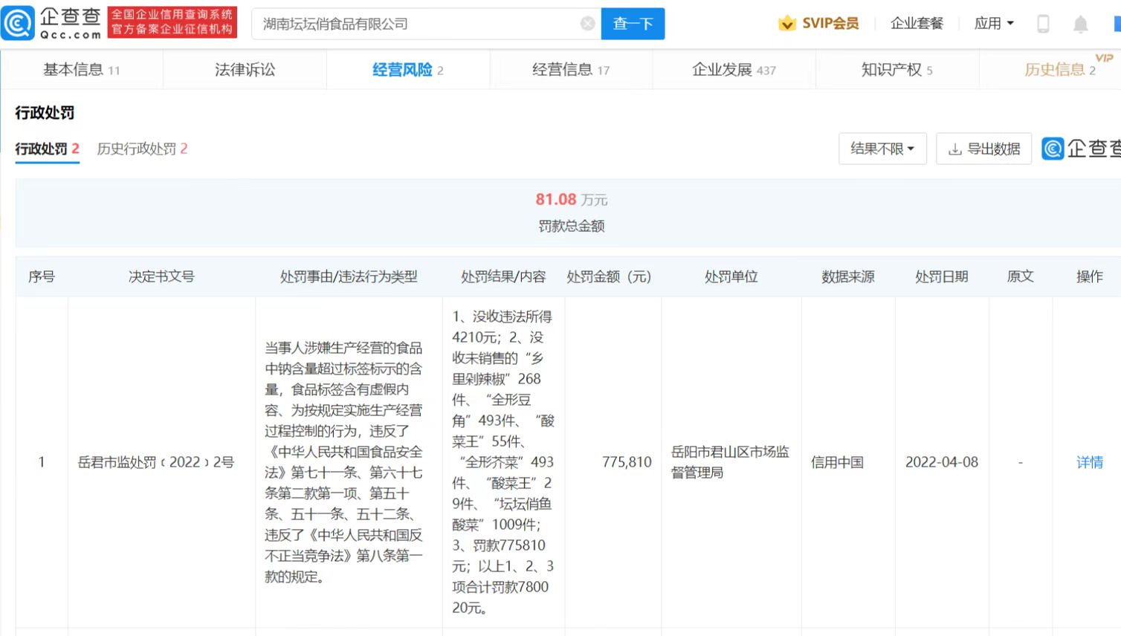The image size is (1121, 636).
Task: Open 企业套餐 link
Action: (x=917, y=23)
